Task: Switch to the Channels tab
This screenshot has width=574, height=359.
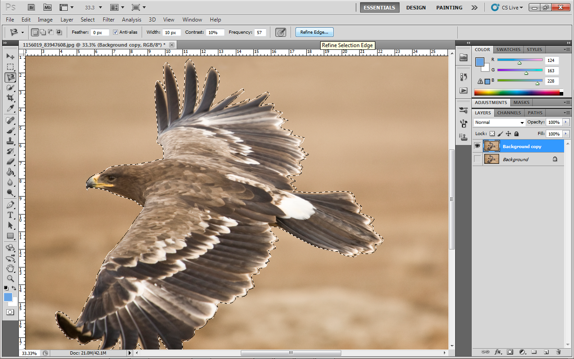Action: tap(509, 113)
